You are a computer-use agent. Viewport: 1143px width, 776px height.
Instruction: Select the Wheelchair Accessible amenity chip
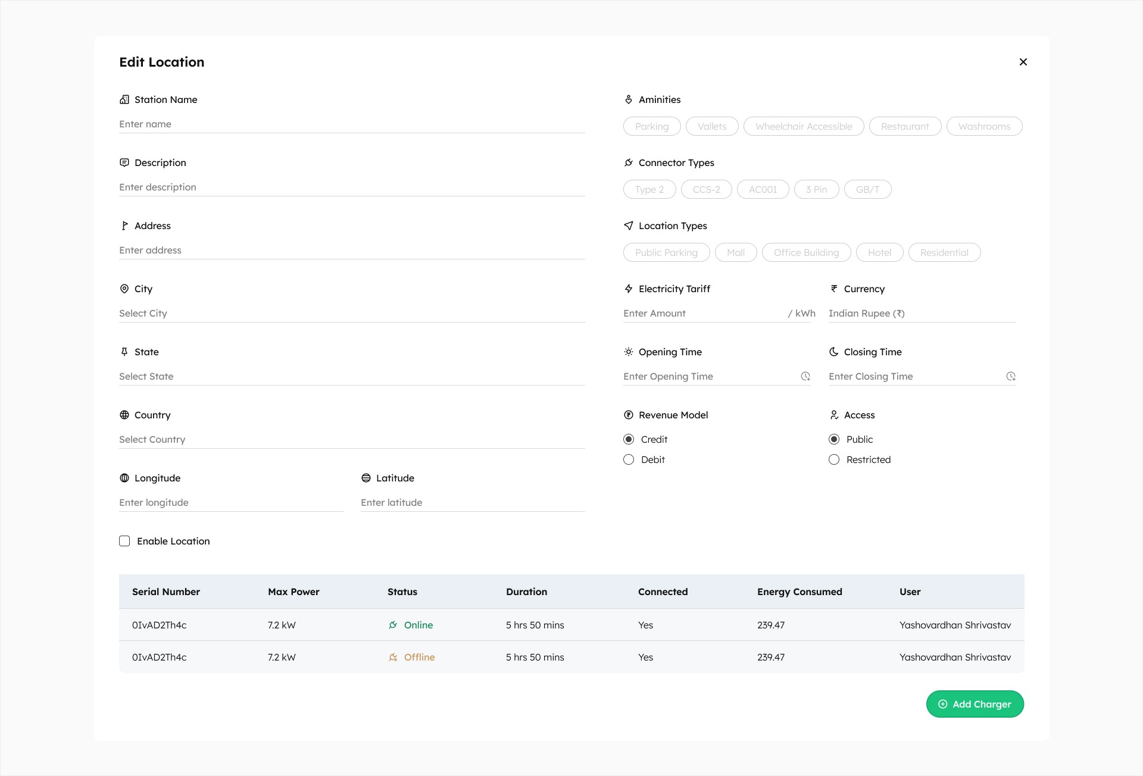pyautogui.click(x=804, y=126)
